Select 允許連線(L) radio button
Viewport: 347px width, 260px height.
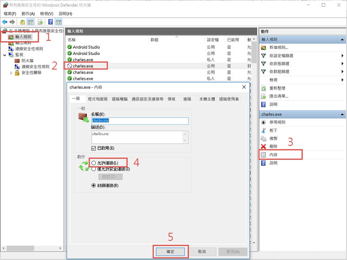[94, 163]
